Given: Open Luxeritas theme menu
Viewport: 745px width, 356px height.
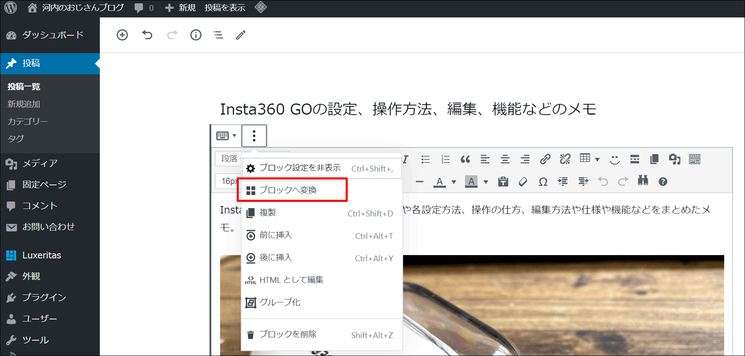Looking at the screenshot, I should [x=50, y=255].
